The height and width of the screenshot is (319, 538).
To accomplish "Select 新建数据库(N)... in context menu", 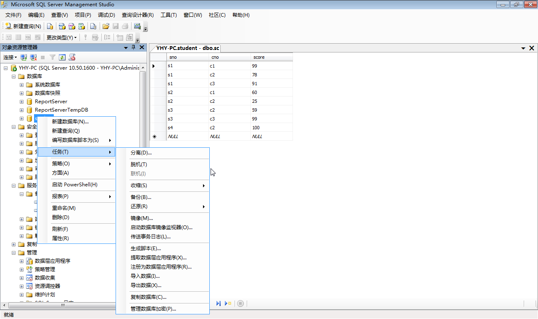I will 76,122.
